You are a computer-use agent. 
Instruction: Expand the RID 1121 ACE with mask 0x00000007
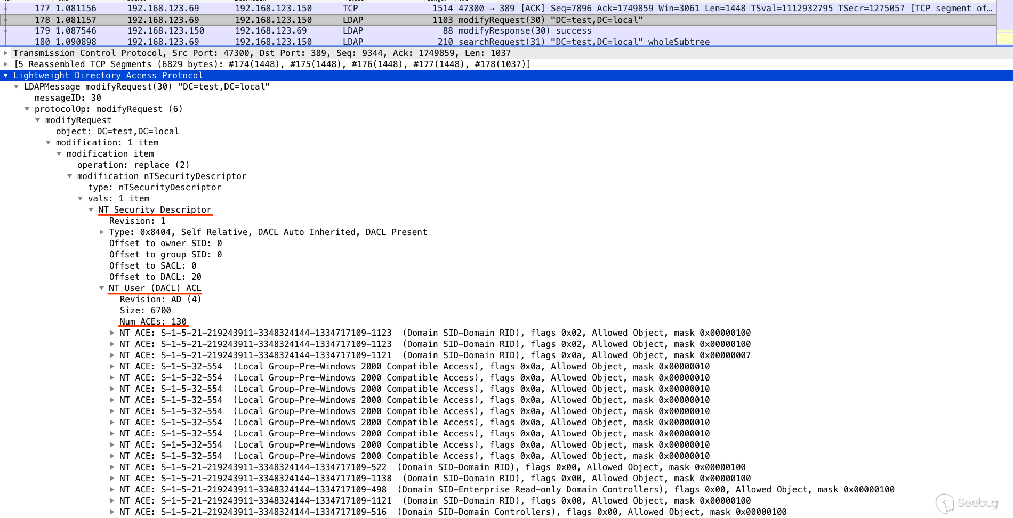(112, 355)
